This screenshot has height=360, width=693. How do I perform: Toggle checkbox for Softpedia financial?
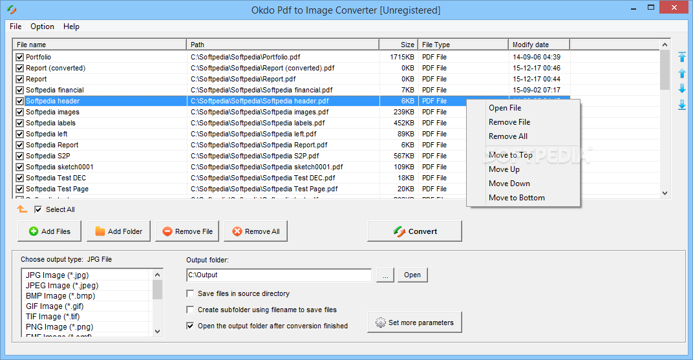coord(19,90)
